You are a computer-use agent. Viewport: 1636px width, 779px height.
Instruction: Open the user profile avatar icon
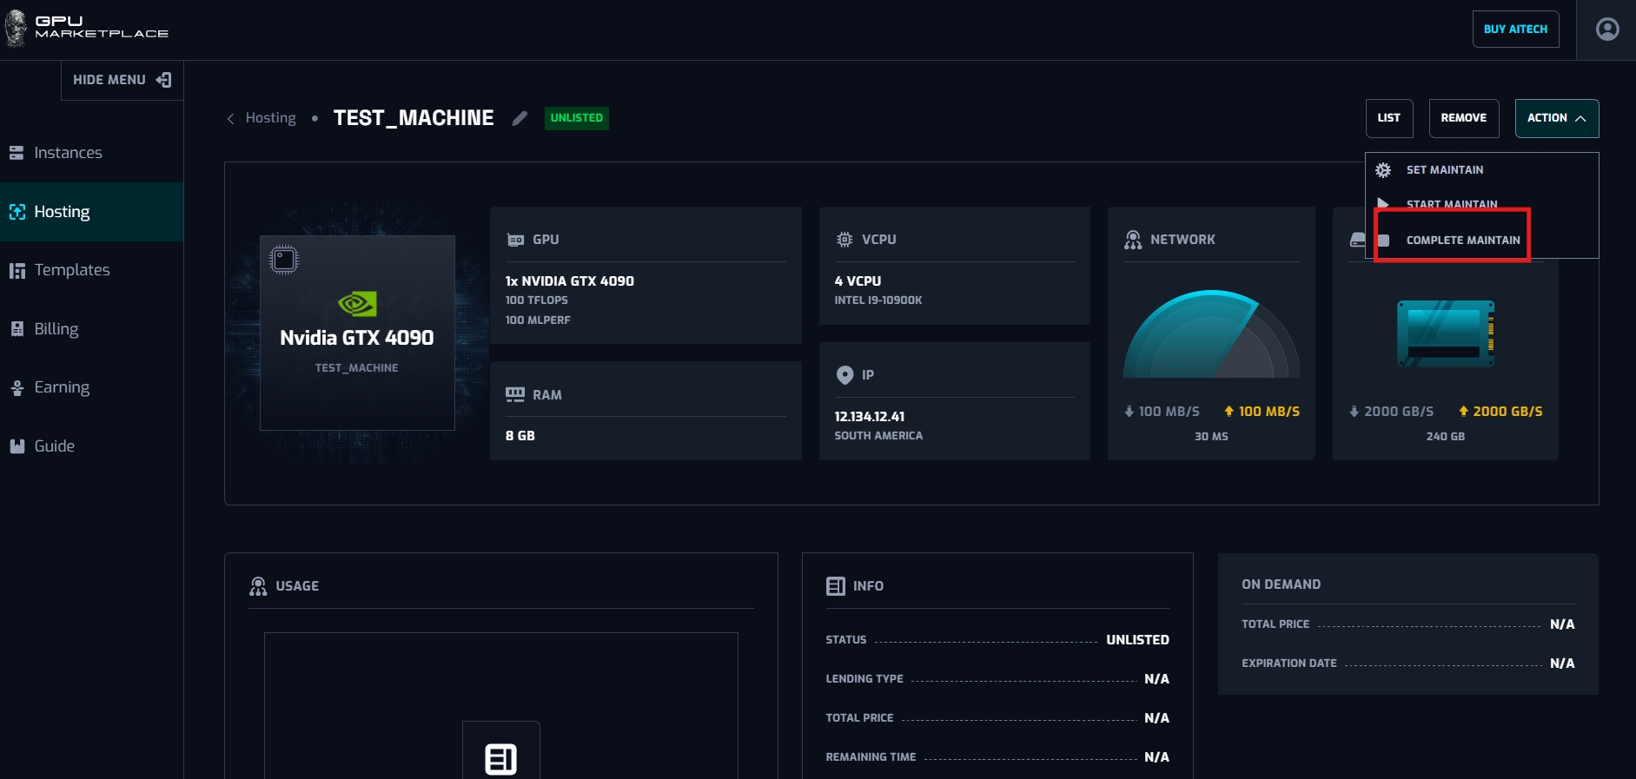click(1607, 30)
